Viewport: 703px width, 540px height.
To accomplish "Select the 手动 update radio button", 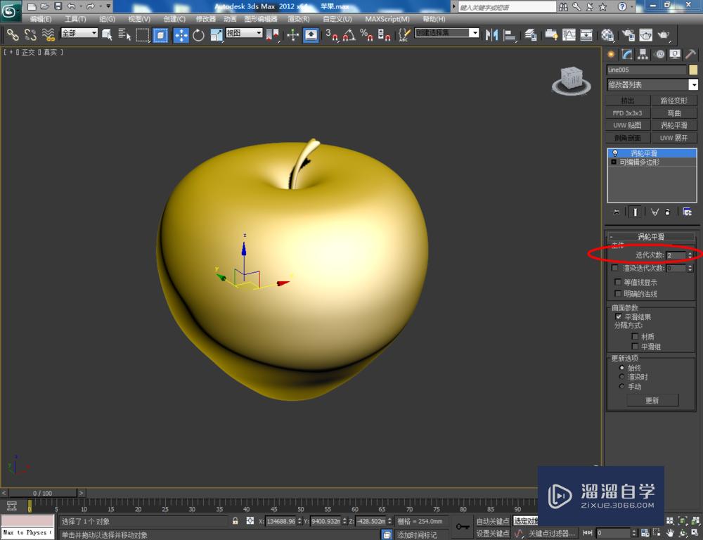I will point(622,386).
